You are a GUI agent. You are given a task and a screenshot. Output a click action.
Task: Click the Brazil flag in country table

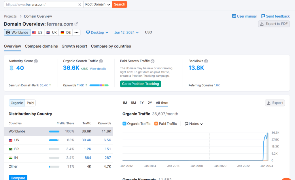(11, 149)
